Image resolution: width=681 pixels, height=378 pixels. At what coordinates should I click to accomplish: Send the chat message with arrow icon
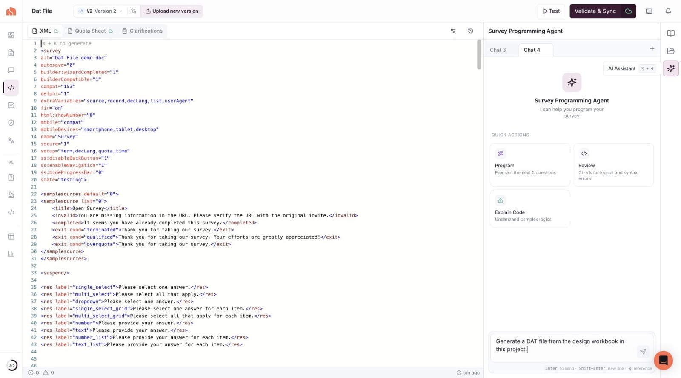coord(643,352)
